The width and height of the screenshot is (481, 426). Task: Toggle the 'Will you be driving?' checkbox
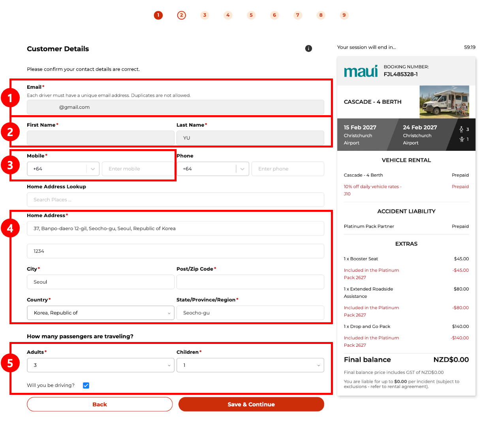86,385
